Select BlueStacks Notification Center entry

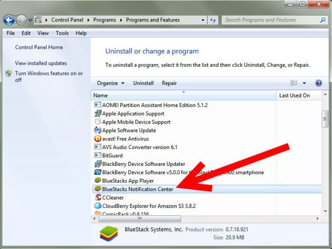207,189
